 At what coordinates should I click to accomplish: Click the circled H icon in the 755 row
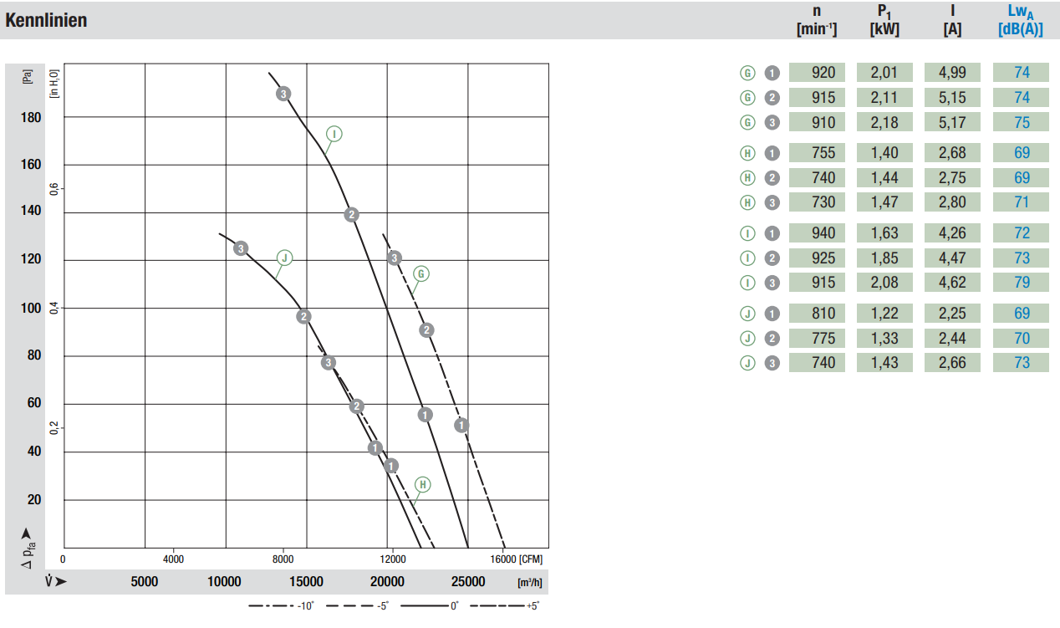pos(747,153)
